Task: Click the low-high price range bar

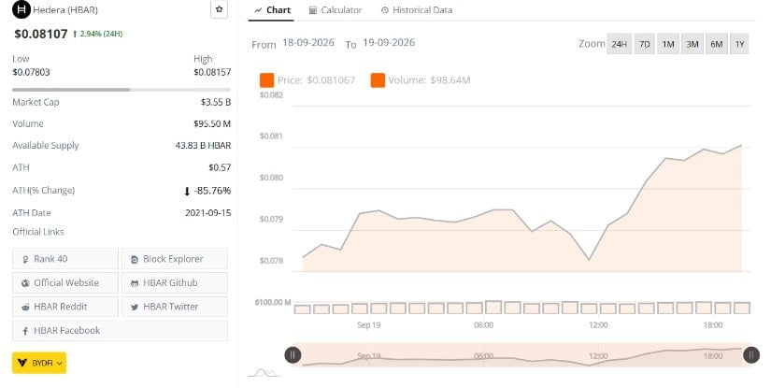Action: coord(121,90)
